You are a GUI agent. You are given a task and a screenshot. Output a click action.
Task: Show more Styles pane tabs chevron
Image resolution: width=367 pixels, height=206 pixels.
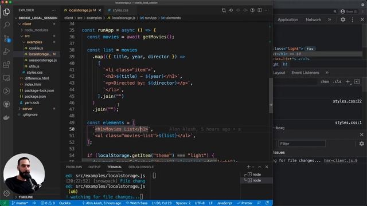pyautogui.click(x=327, y=73)
